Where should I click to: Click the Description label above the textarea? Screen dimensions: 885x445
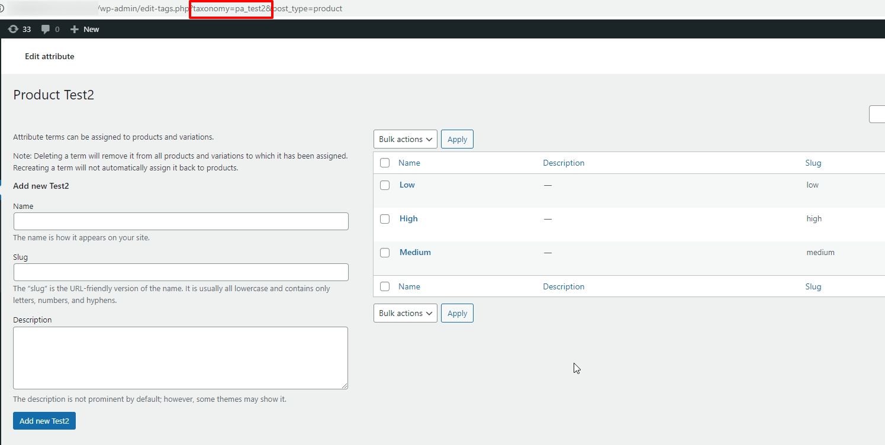click(x=33, y=320)
